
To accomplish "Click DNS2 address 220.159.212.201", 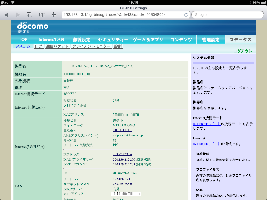I will [124, 164].
